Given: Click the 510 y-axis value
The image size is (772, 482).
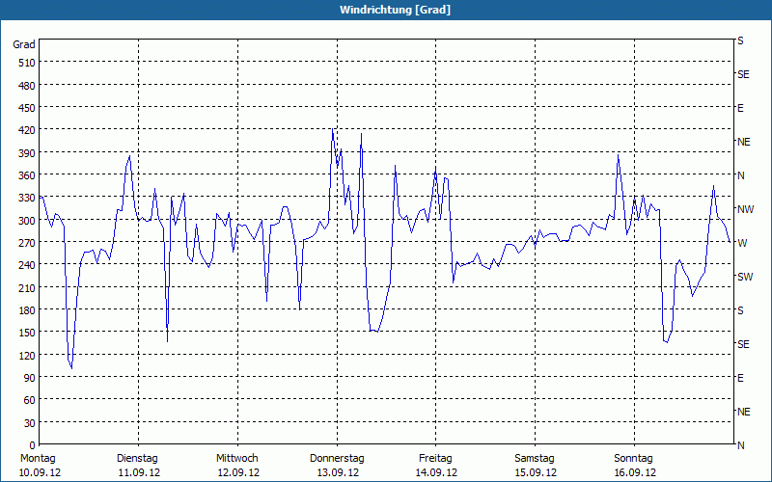Looking at the screenshot, I should tap(27, 63).
